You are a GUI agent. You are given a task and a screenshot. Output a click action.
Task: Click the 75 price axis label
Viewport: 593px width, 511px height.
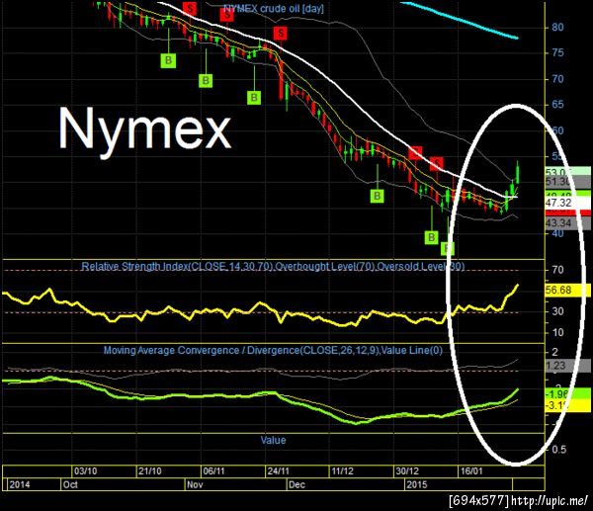[x=557, y=52]
